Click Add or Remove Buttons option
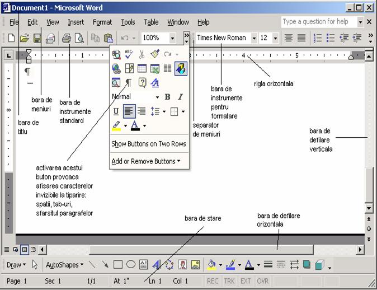This screenshot has height=290, width=377. pos(145,161)
